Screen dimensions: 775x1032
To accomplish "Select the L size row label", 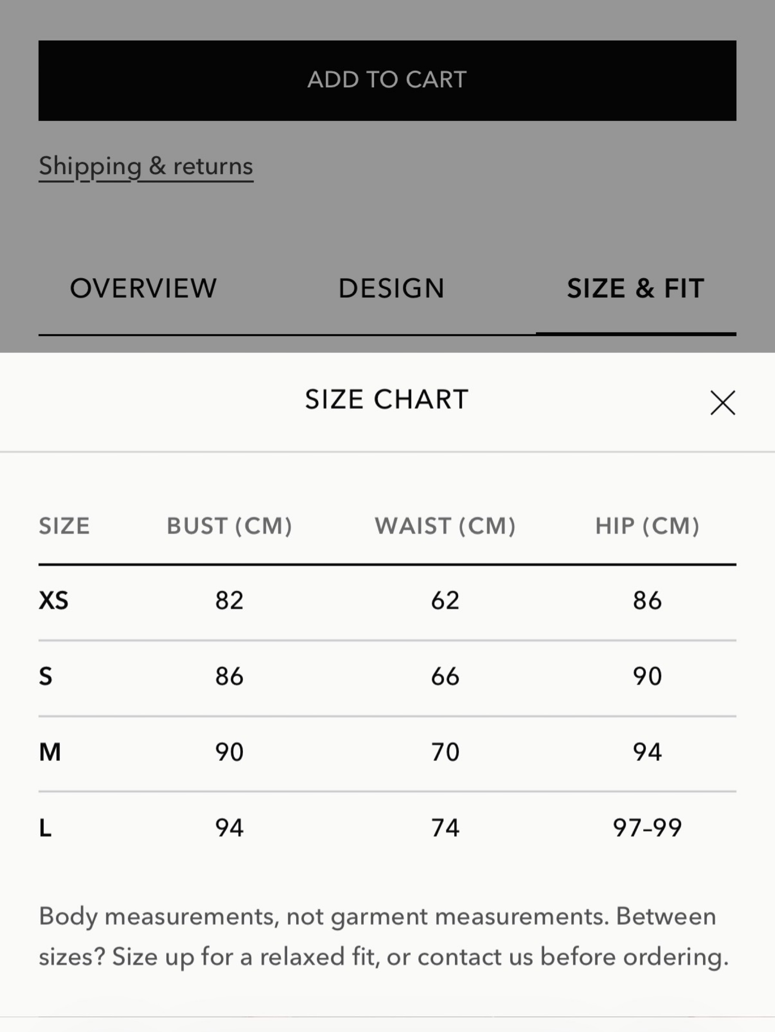I will click(x=45, y=828).
